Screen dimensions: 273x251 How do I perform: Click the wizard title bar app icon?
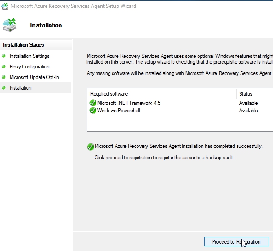[x=5, y=6]
